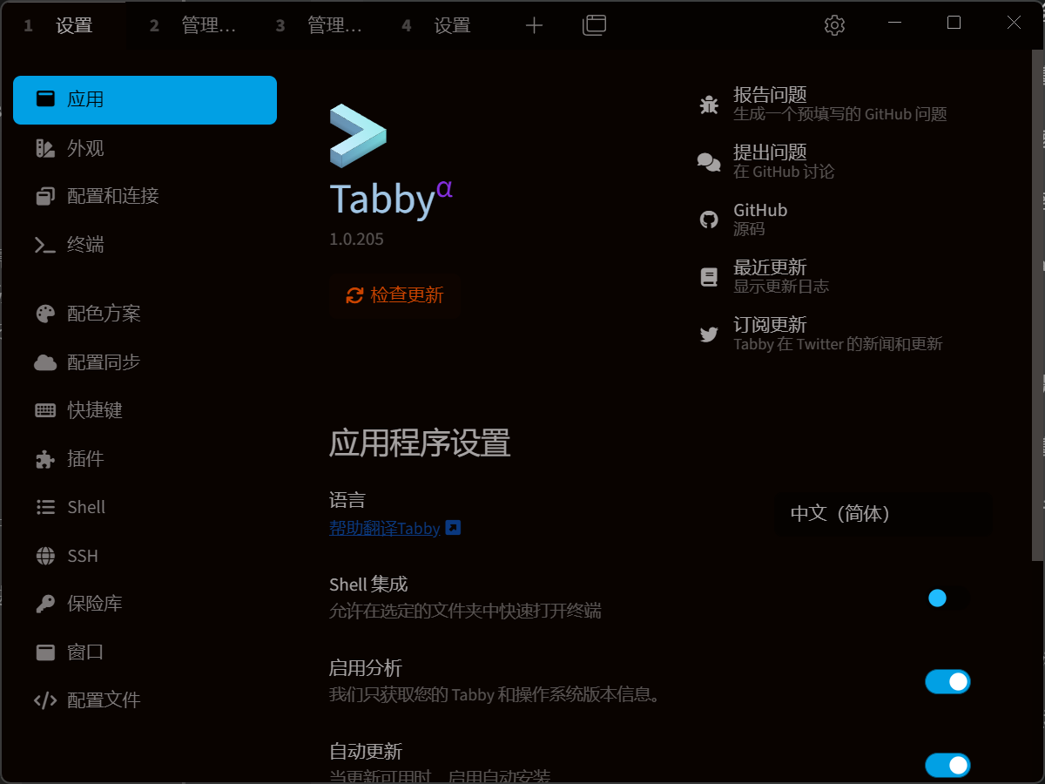Image resolution: width=1045 pixels, height=784 pixels.
Task: Open a new tab with plus icon
Action: 534,25
